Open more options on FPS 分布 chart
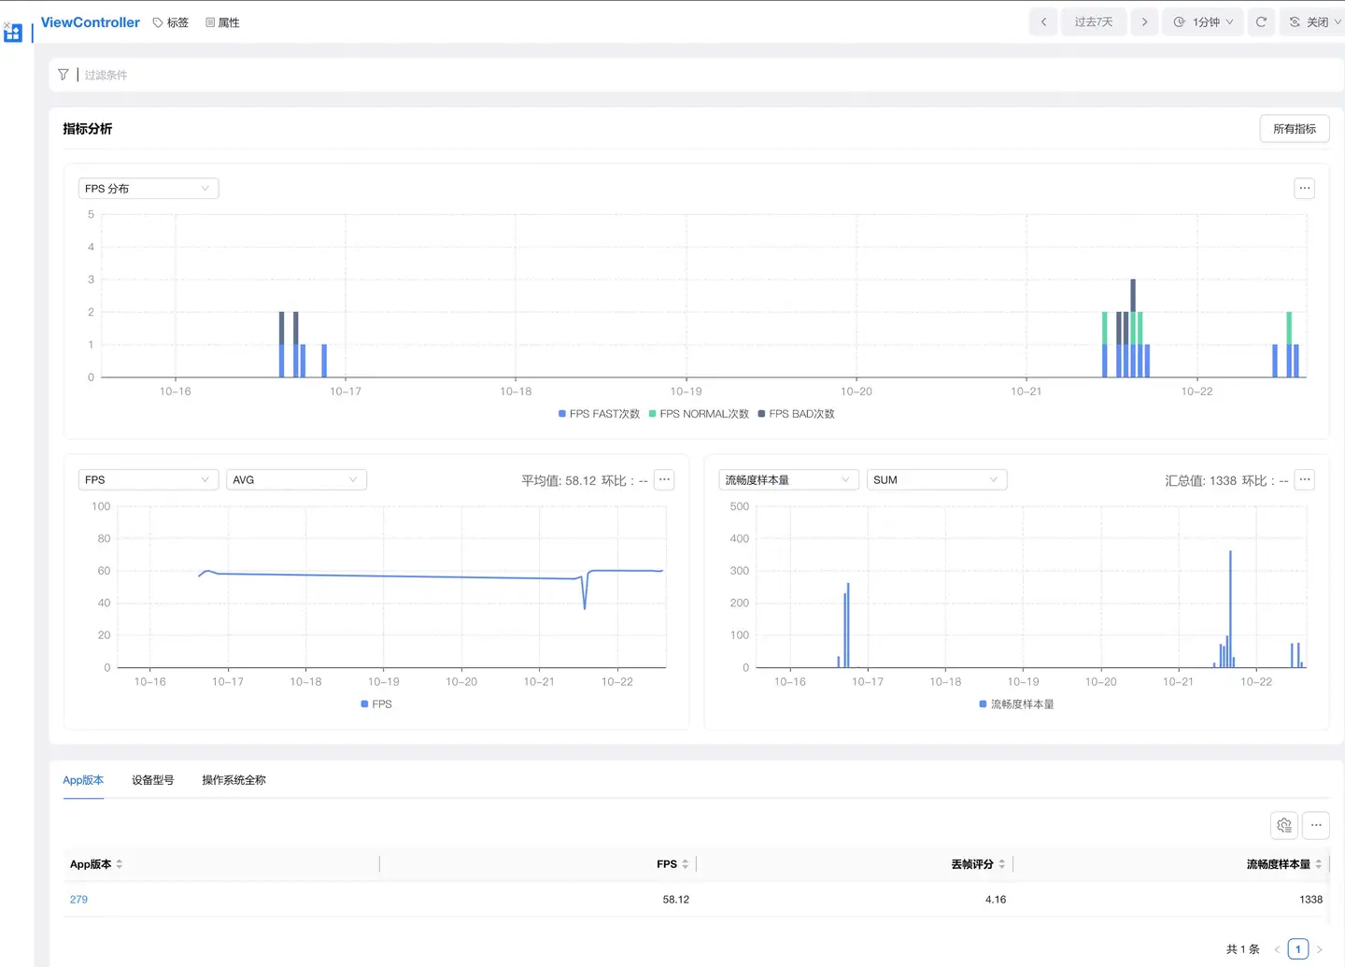The width and height of the screenshot is (1345, 967). 1305,189
